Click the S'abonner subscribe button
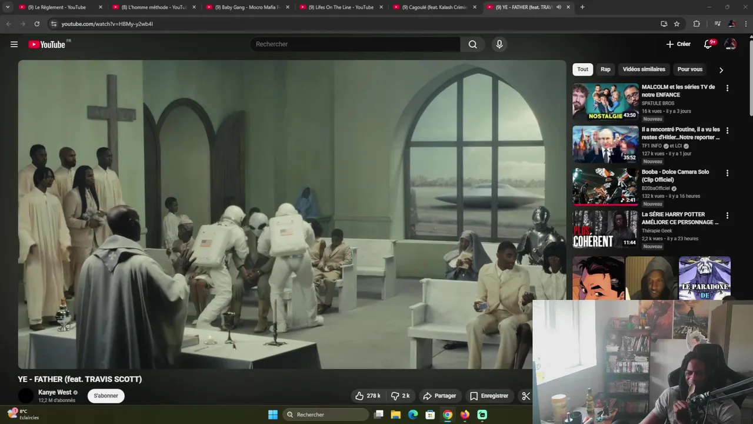753x424 pixels. pos(106,396)
